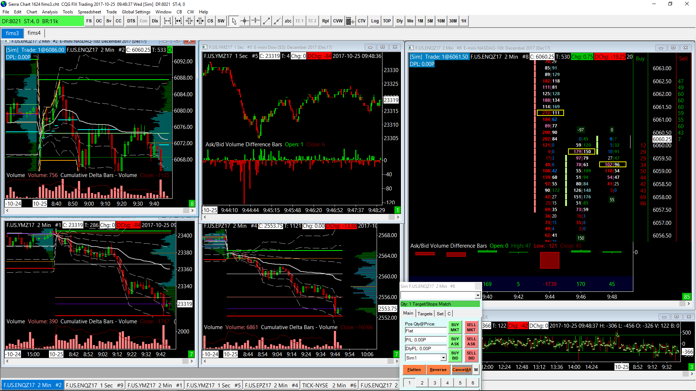Click the Pos Qty@Price Flat field

click(x=426, y=331)
